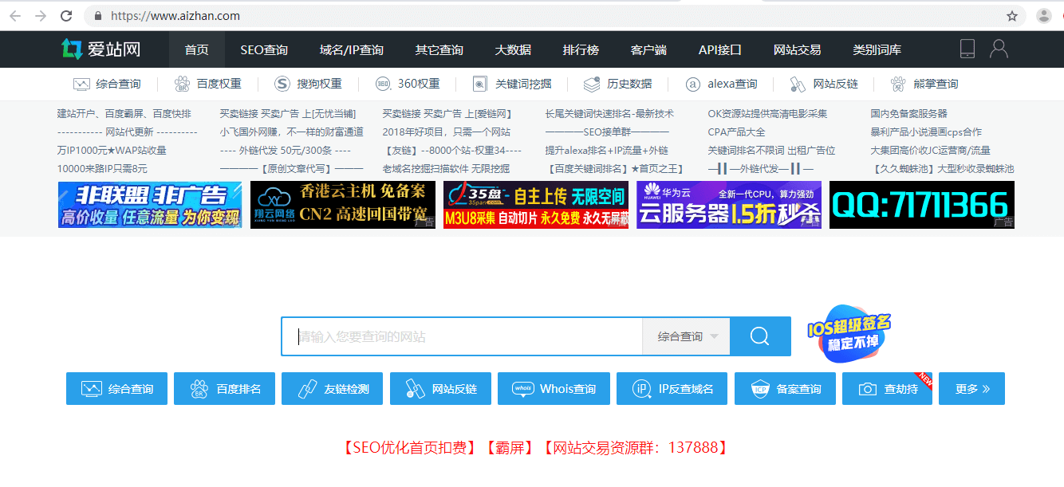This screenshot has height=487, width=1064.
Task: Open the 排行榜 menu
Action: pyautogui.click(x=581, y=49)
